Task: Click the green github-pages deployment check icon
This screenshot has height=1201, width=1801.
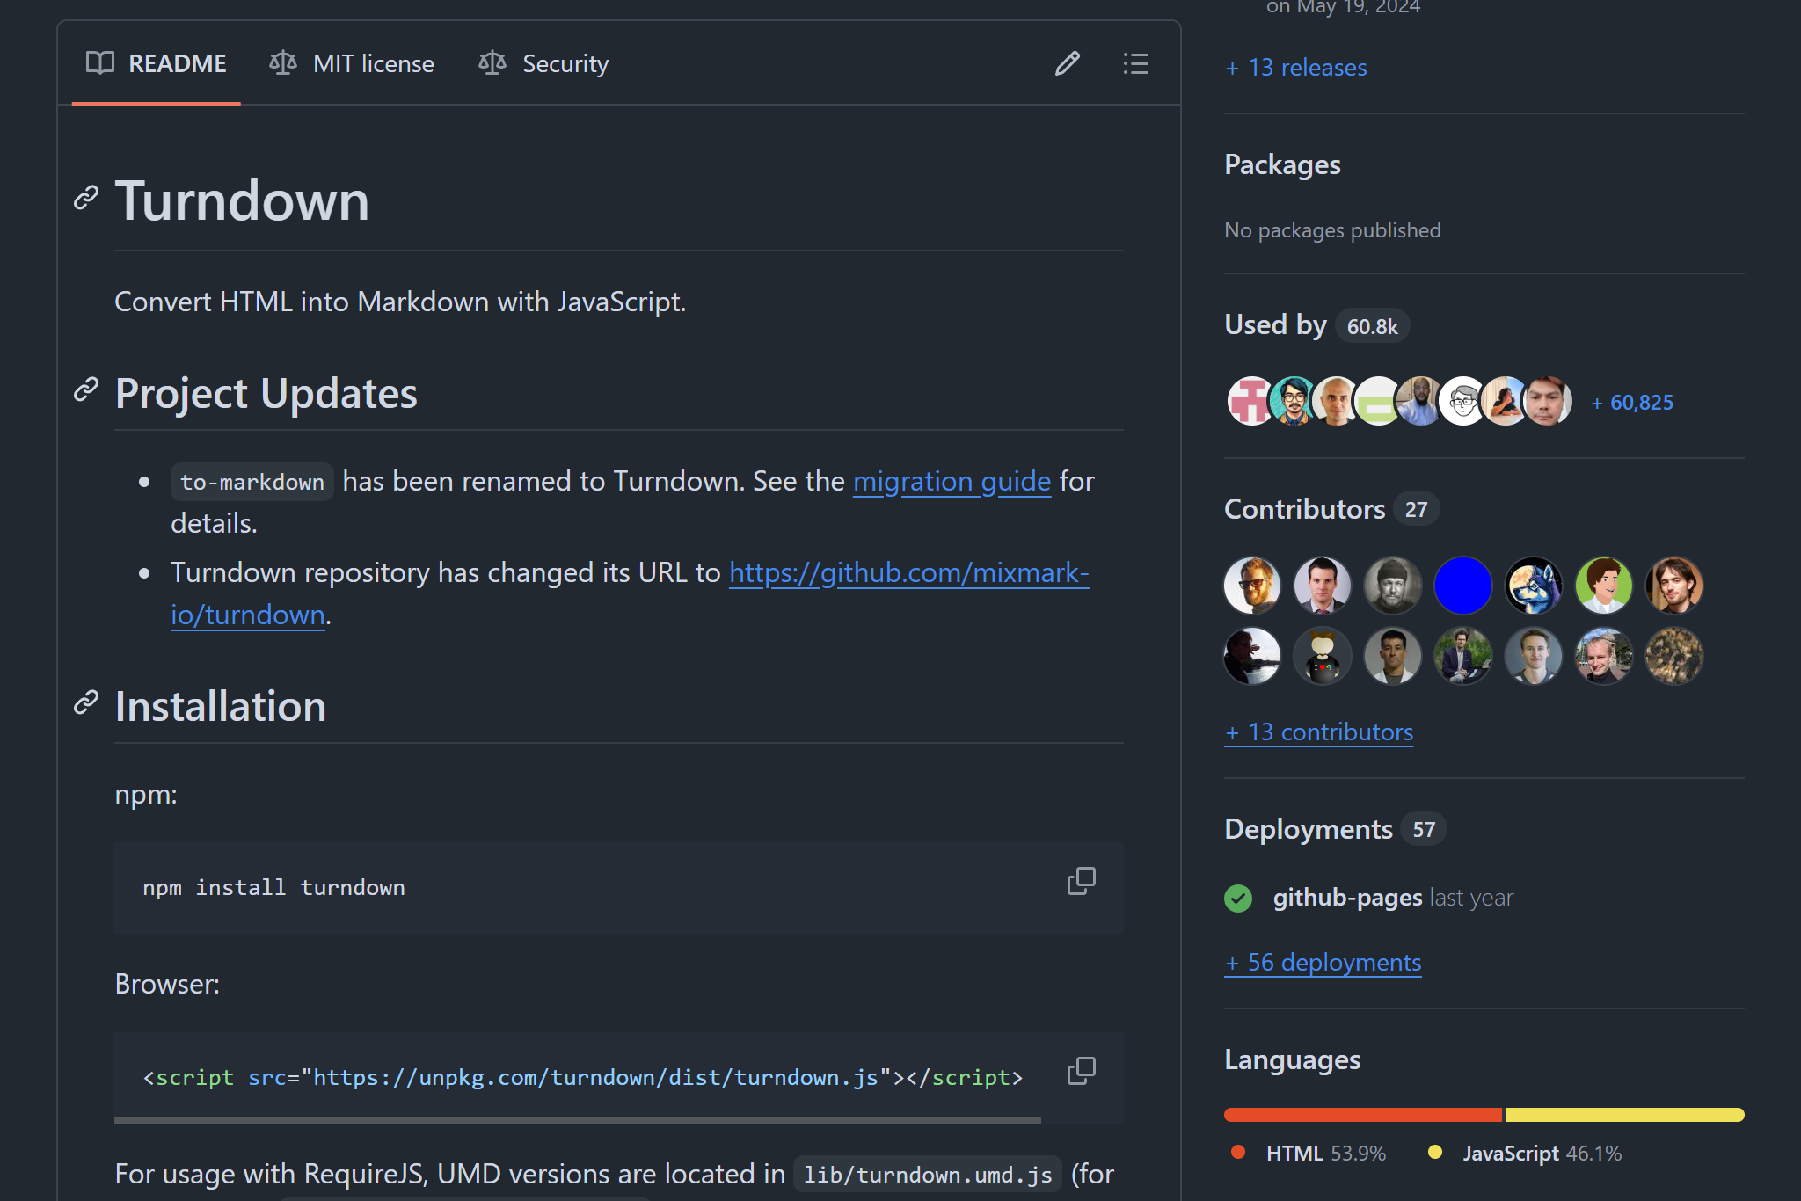Action: (1238, 898)
